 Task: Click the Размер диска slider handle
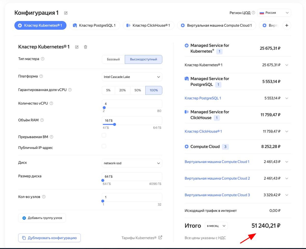coord(103,180)
